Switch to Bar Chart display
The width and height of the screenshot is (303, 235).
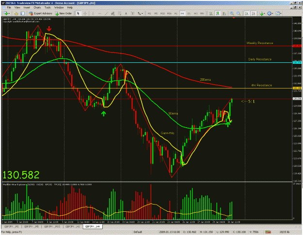(211, 14)
